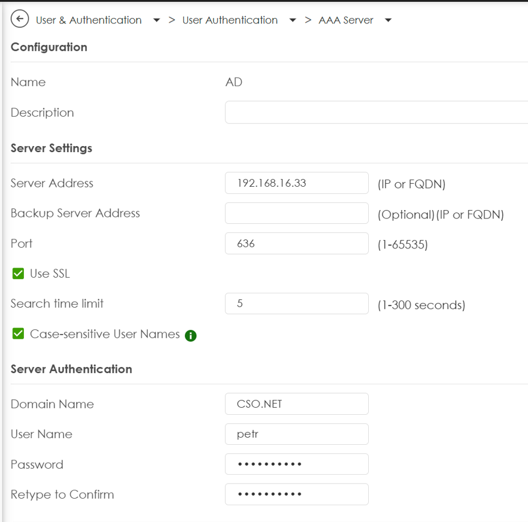Image resolution: width=528 pixels, height=522 pixels.
Task: Expand the AAA Server dropdown arrow
Action: point(388,20)
